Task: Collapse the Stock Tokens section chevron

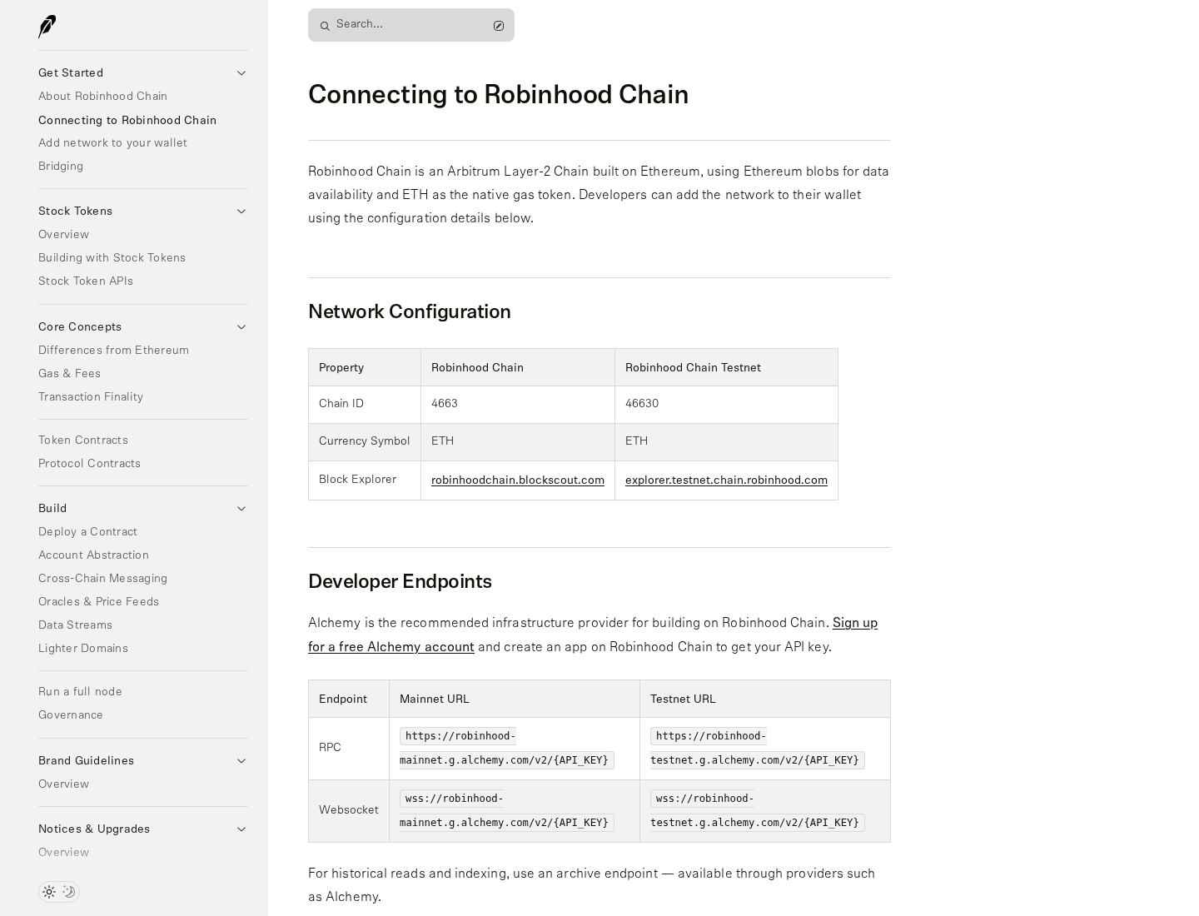Action: [x=241, y=212]
